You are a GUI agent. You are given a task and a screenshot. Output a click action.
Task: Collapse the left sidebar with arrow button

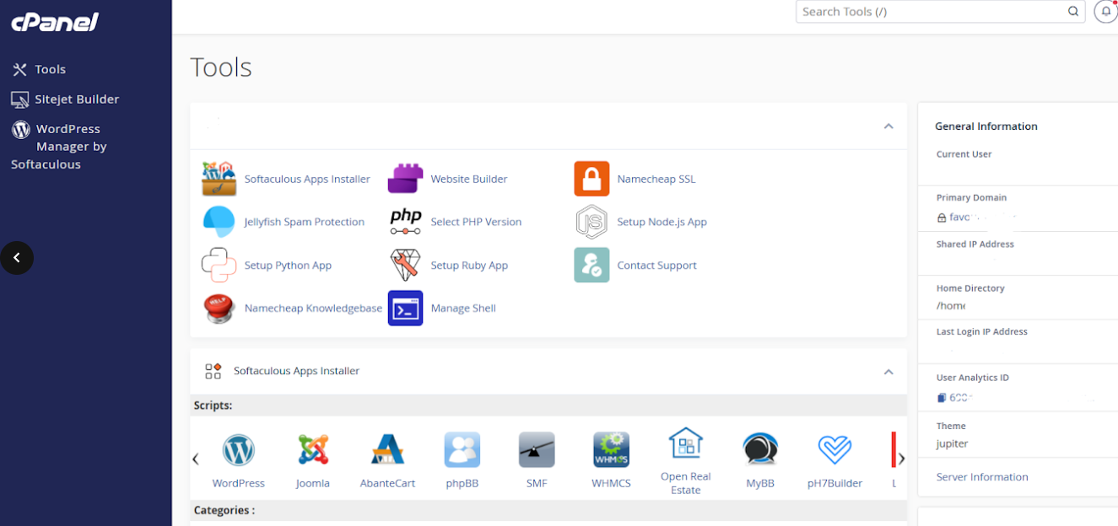click(x=17, y=258)
